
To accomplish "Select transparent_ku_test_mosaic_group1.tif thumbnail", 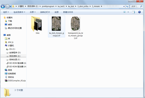I will point(75,23).
